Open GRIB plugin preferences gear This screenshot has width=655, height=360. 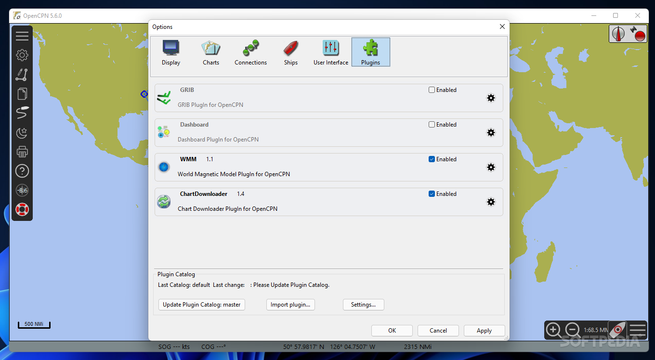pyautogui.click(x=491, y=98)
